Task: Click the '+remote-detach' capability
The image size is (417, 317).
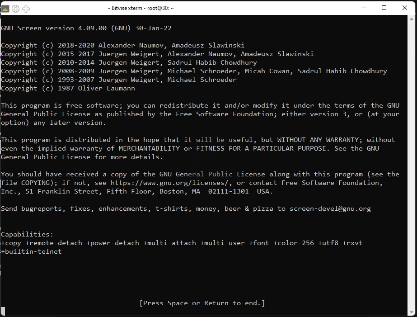Action: (54, 243)
